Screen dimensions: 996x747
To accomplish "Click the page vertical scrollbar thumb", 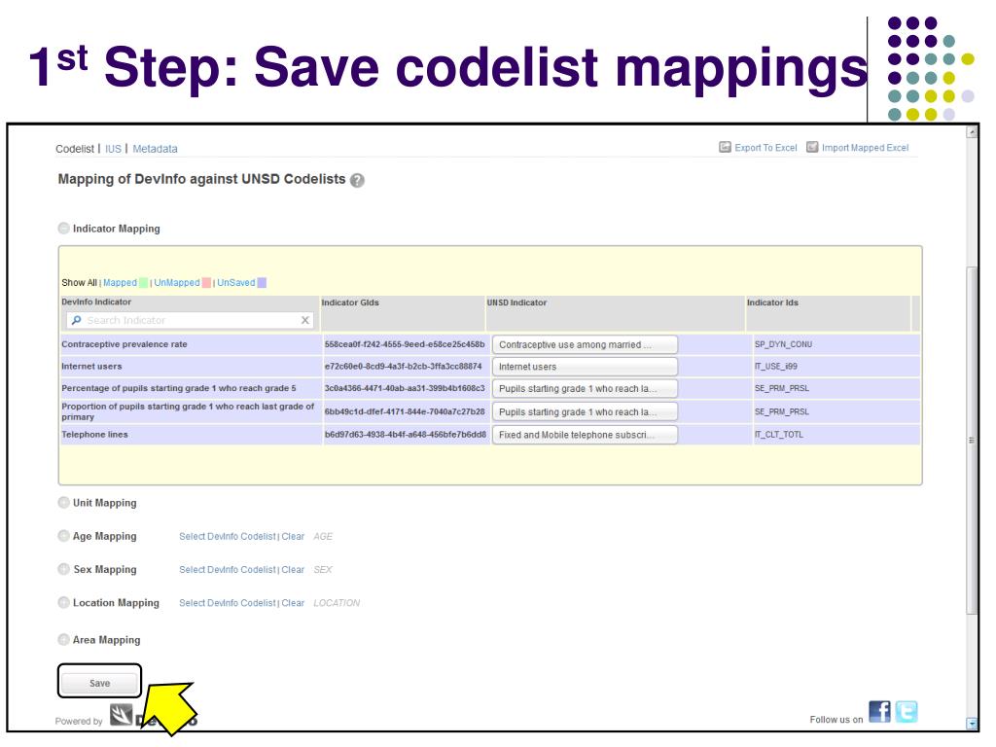I will [972, 440].
